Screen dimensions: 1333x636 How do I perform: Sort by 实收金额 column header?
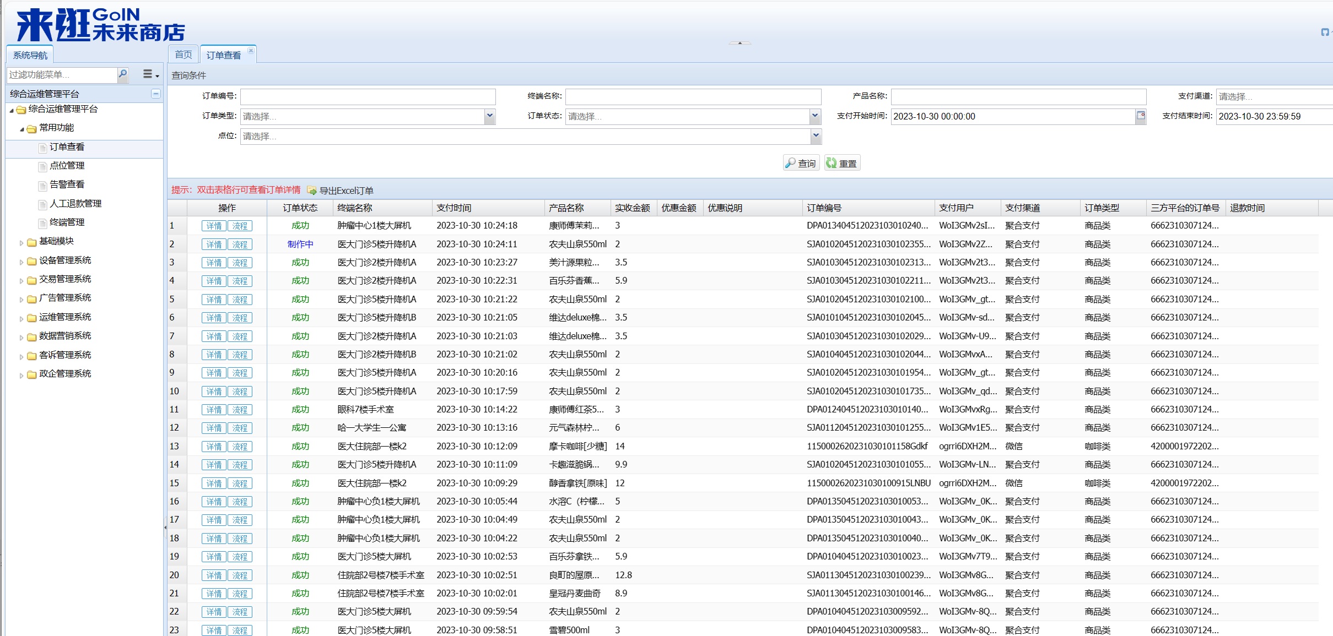click(633, 208)
